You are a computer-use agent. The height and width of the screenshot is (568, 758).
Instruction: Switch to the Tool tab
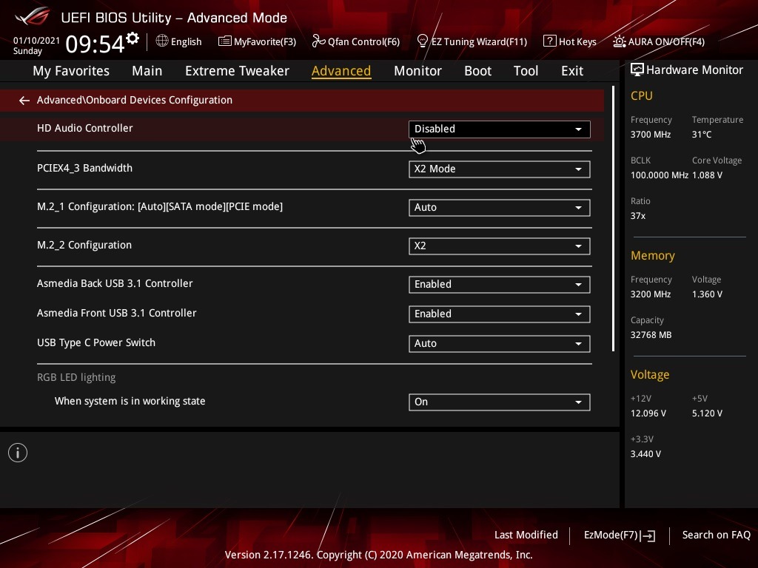[526, 71]
